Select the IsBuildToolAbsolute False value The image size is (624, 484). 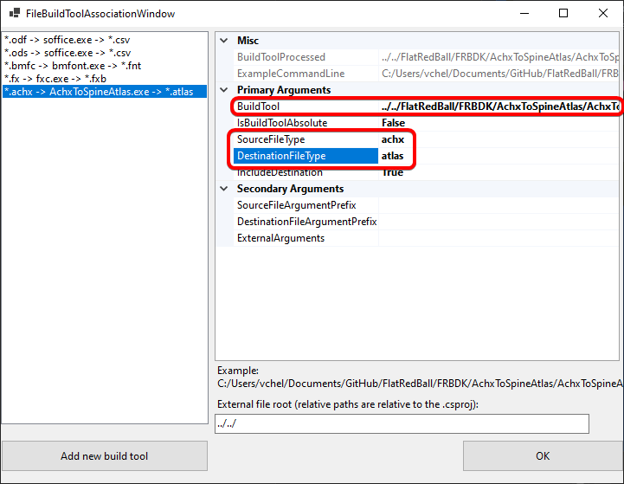pos(498,123)
